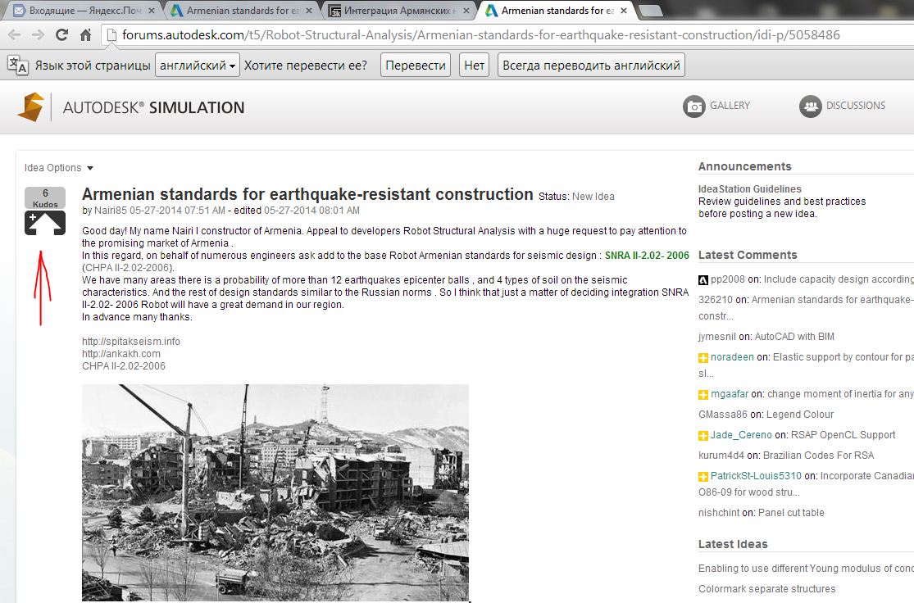Image resolution: width=914 pixels, height=603 pixels.
Task: Switch to the Armenian norms integration tab
Action: click(x=398, y=11)
